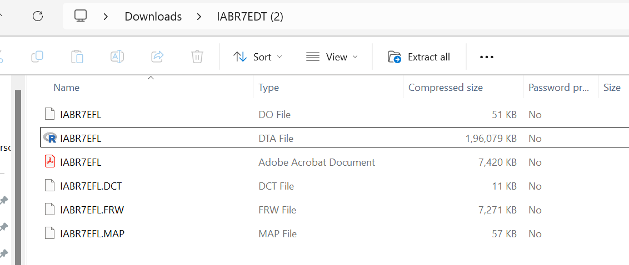Sort files by Name column header

tap(67, 87)
